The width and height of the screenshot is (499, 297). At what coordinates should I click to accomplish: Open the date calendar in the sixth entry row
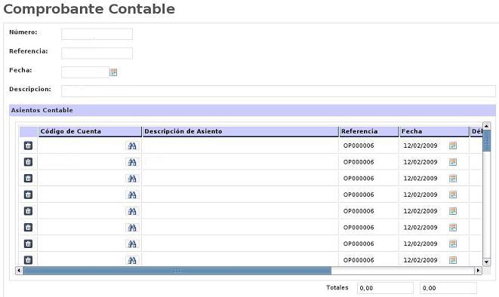(453, 228)
